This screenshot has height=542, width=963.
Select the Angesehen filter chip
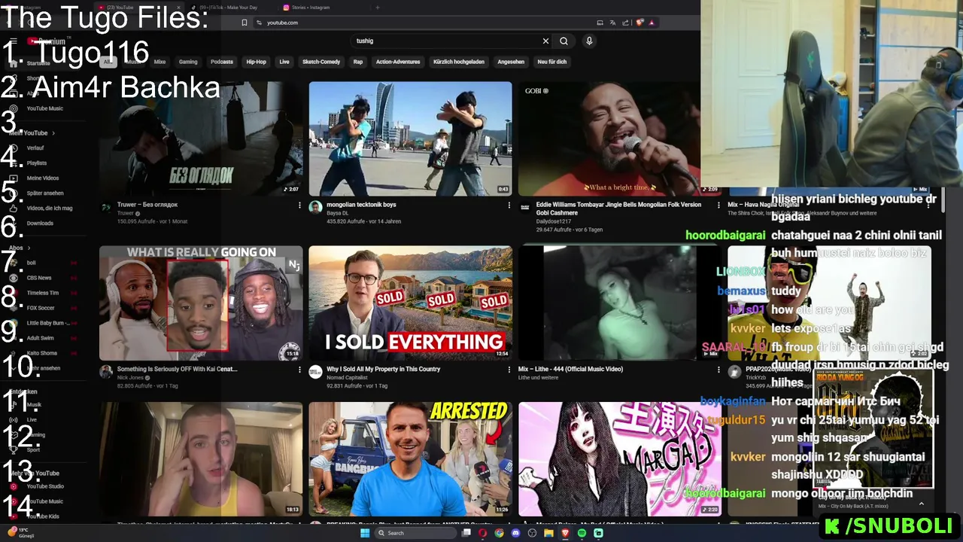pyautogui.click(x=511, y=62)
